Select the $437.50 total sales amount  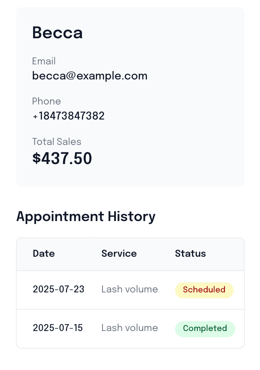tap(62, 159)
